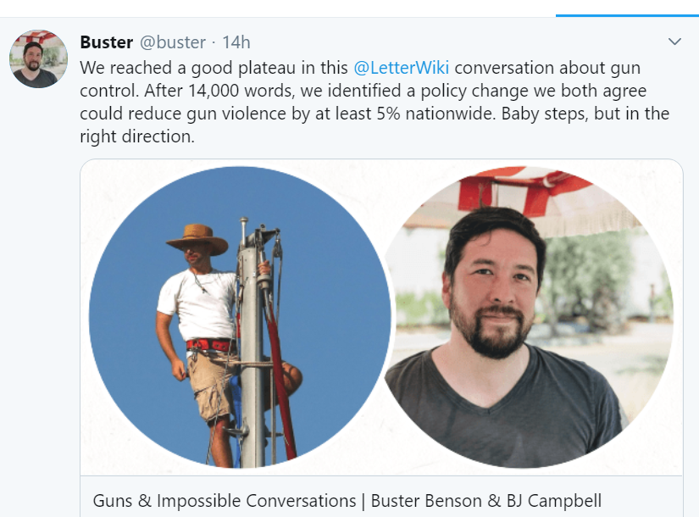The height and width of the screenshot is (517, 699).
Task: Expand the tweet options chevron
Action: 674,42
